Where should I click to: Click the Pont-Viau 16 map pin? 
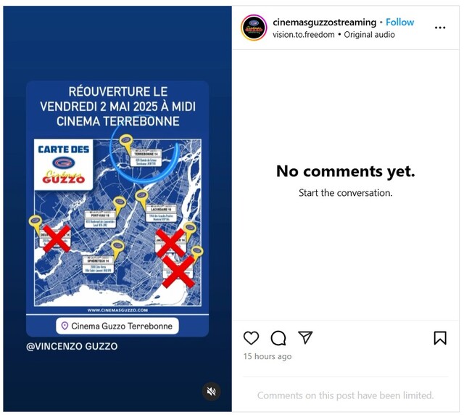[120, 205]
